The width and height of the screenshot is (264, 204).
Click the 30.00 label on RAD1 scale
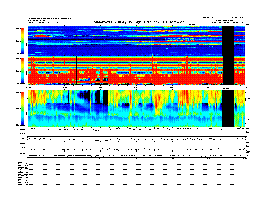coord(18,71)
